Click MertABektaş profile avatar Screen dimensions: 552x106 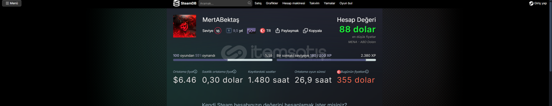[185, 26]
